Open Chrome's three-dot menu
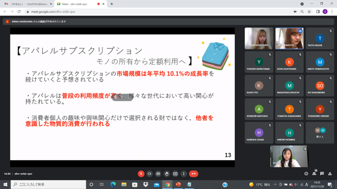Viewport: 337px width, 189px height. click(x=332, y=12)
